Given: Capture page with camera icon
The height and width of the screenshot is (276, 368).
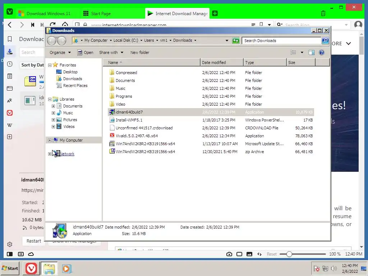Looking at the screenshot, I should pos(229,254).
